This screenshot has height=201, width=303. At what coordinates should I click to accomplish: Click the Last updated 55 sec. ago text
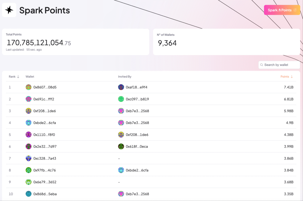24,50
